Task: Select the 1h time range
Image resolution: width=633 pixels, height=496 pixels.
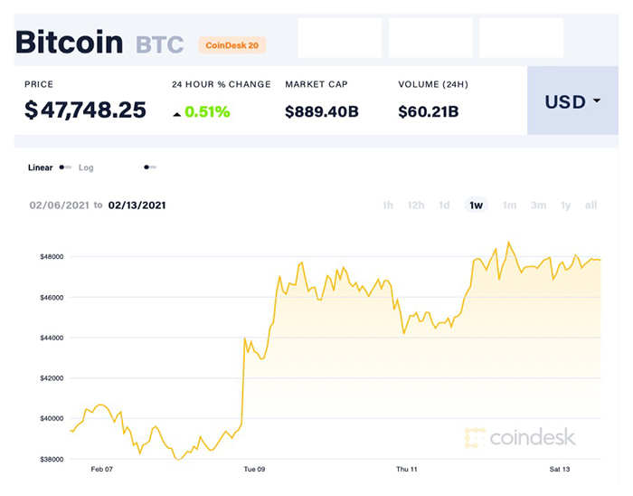Action: 388,205
